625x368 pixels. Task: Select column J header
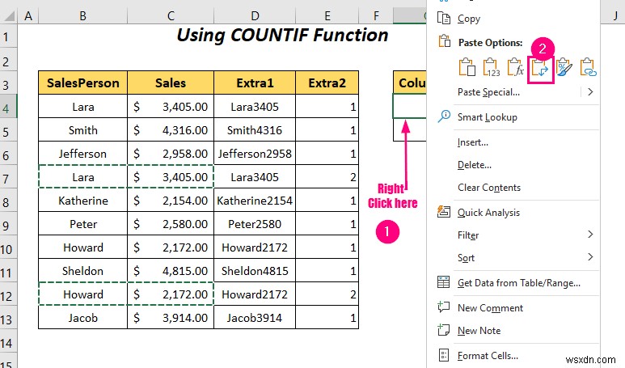click(x=615, y=16)
